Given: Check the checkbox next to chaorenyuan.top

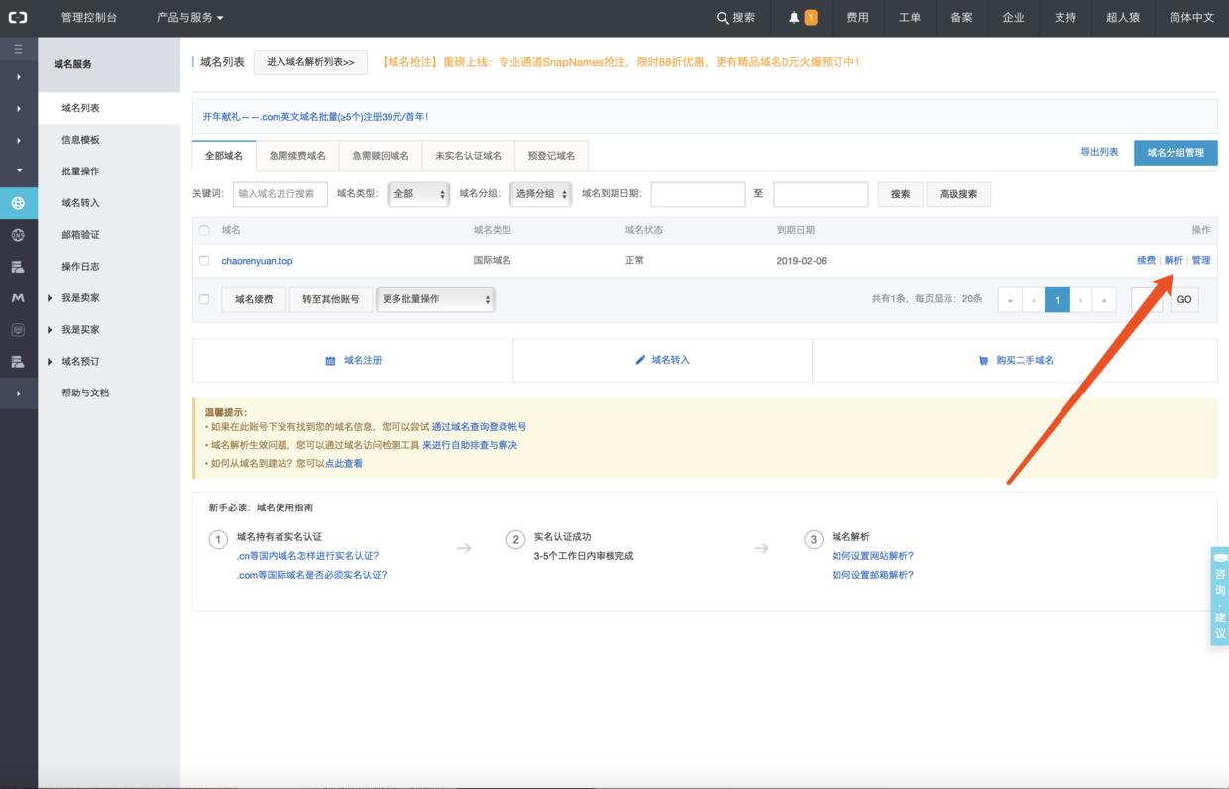Looking at the screenshot, I should [x=206, y=259].
